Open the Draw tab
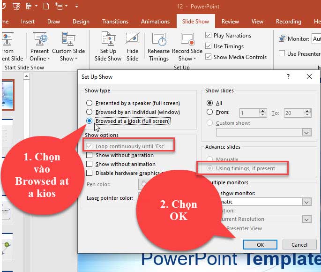The image size is (321, 272). [x=53, y=22]
